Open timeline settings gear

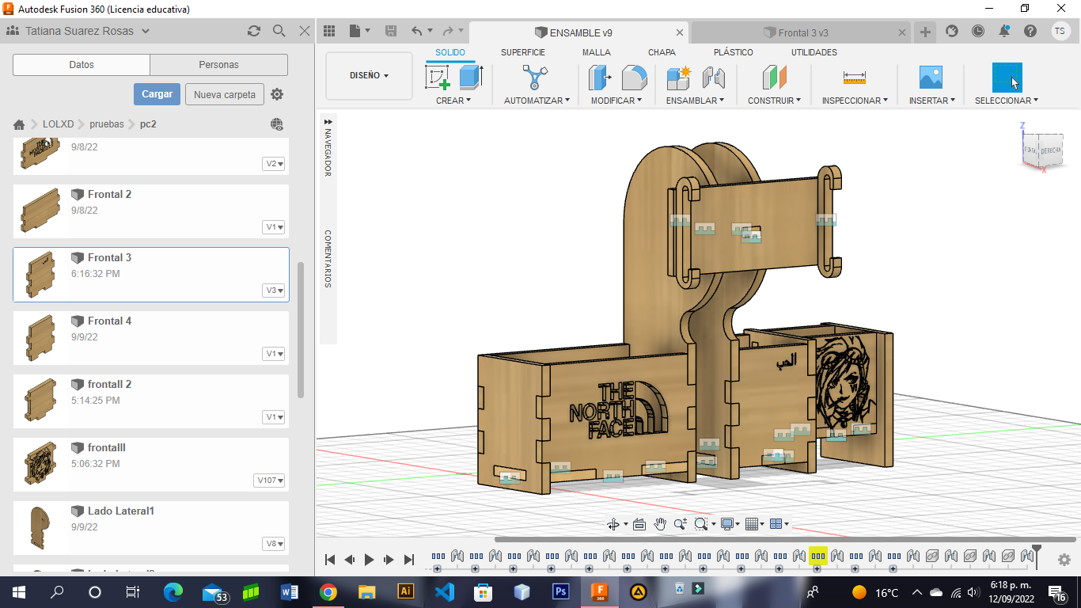tap(1064, 560)
